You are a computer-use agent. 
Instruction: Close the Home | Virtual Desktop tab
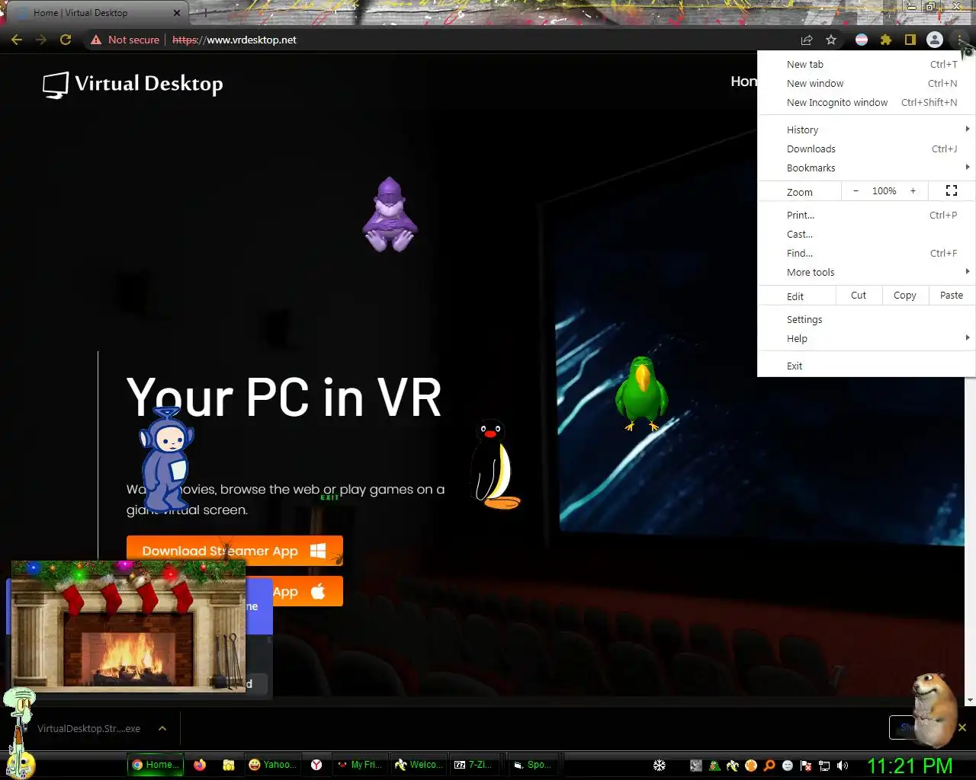(177, 13)
